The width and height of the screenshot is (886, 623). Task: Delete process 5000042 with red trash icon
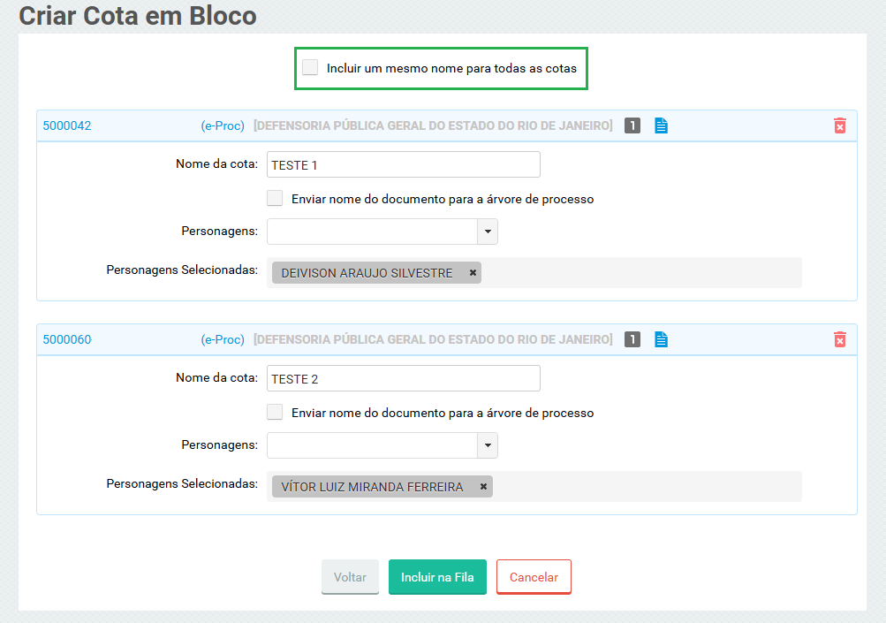pos(839,125)
